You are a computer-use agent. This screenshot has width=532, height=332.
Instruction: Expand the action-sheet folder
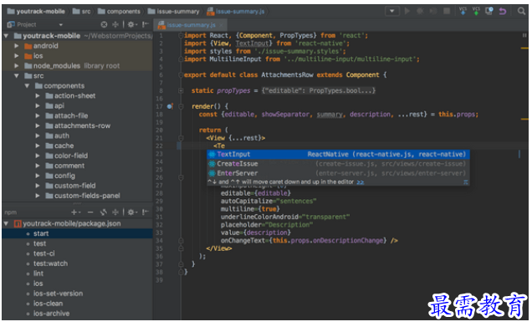[38, 95]
